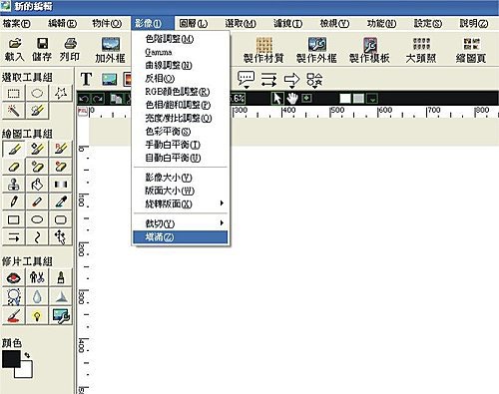The image size is (499, 394).
Task: Select the black pencil tool
Action: tap(13, 201)
